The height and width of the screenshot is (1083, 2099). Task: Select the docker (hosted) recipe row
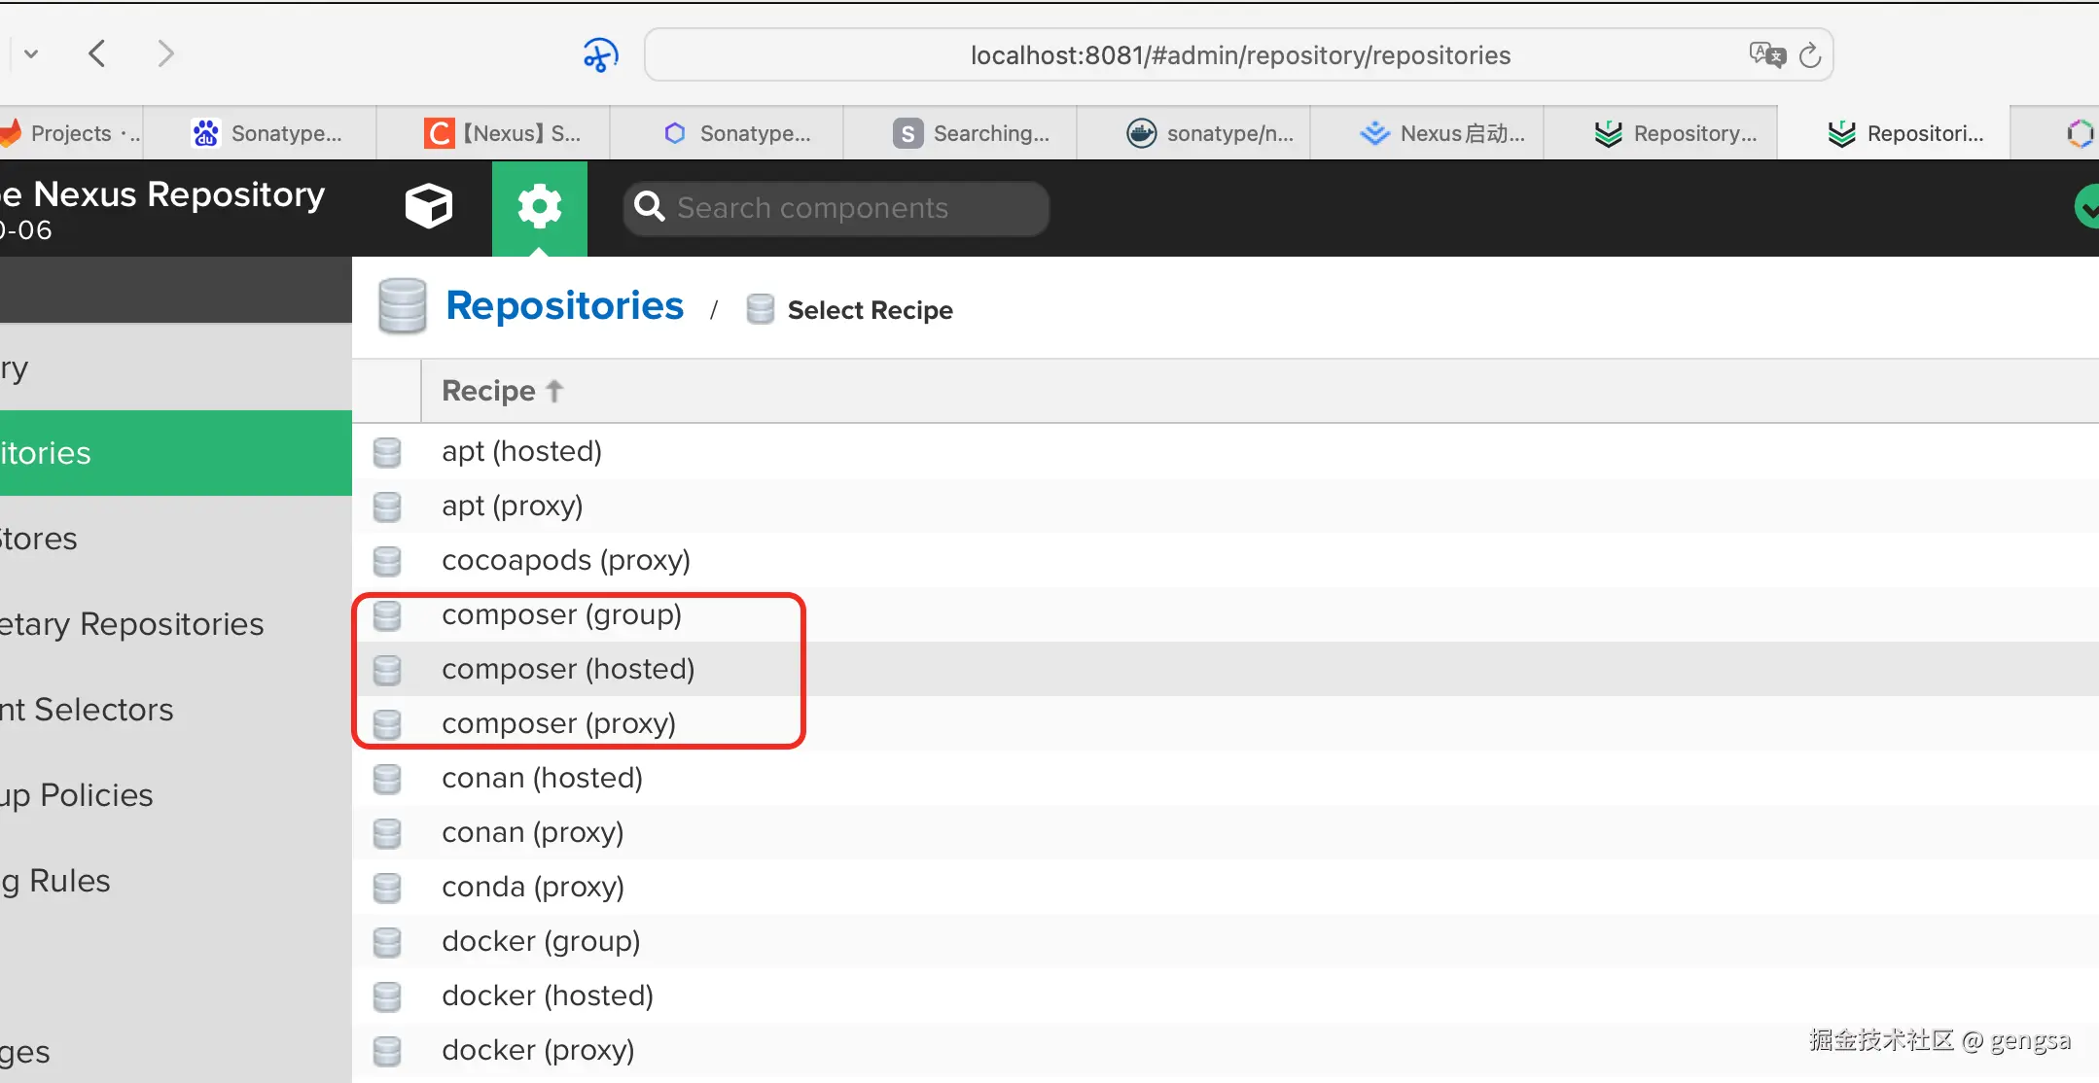pyautogui.click(x=547, y=996)
